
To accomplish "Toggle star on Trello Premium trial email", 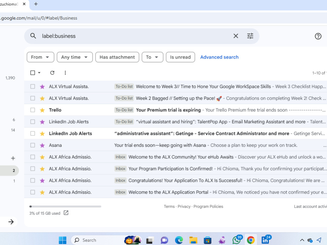I will 42,110.
